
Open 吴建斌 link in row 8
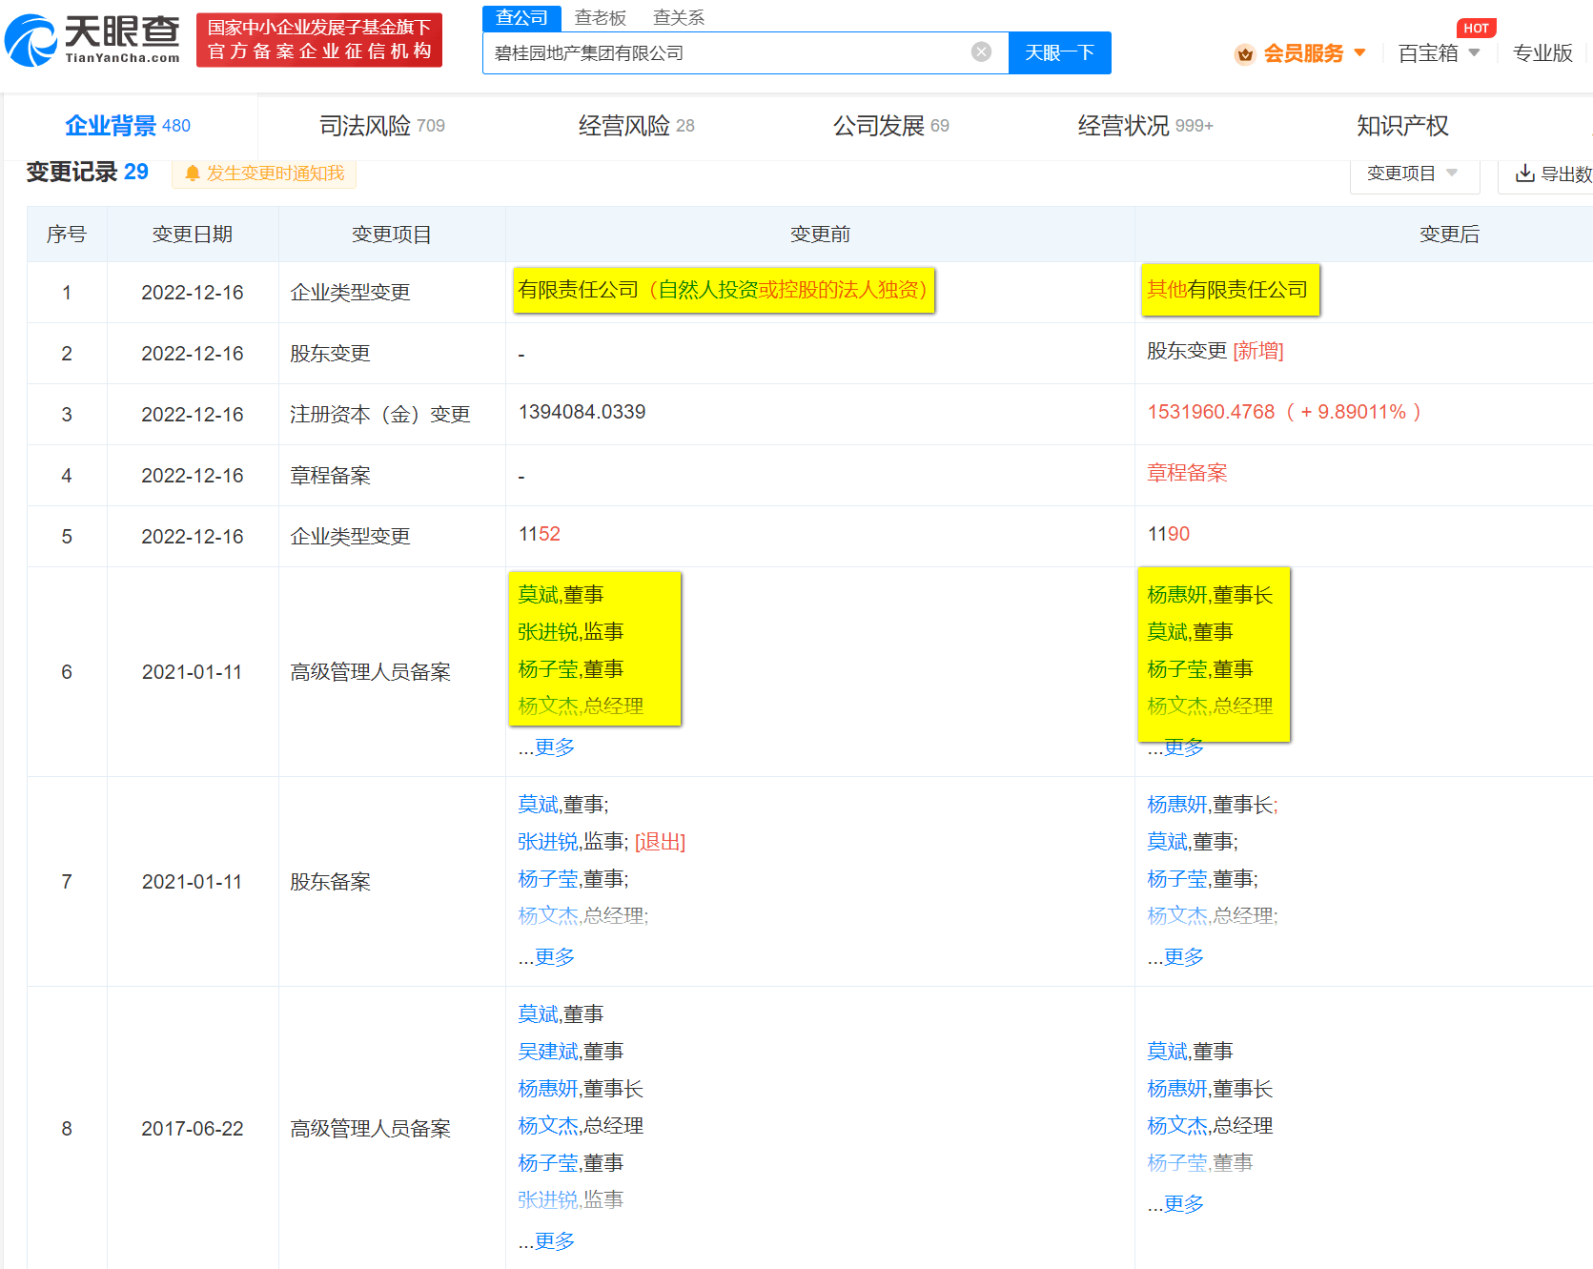coord(548,1052)
